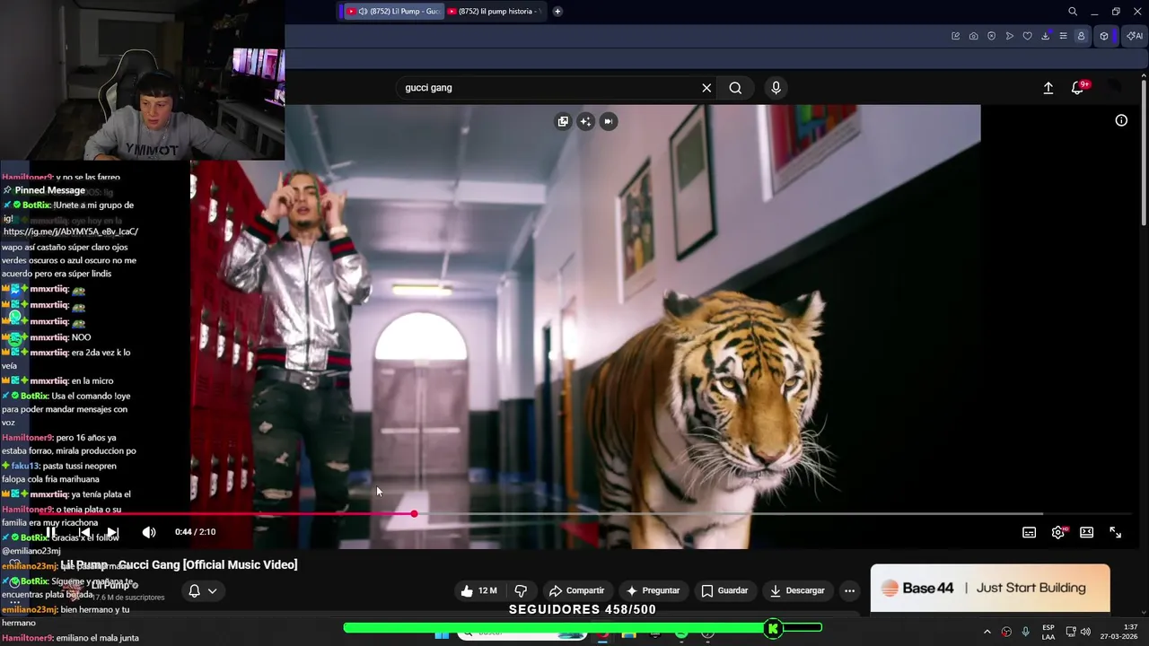Viewport: 1149px width, 646px height.
Task: Open the browser tab search magnifier
Action: [1073, 12]
